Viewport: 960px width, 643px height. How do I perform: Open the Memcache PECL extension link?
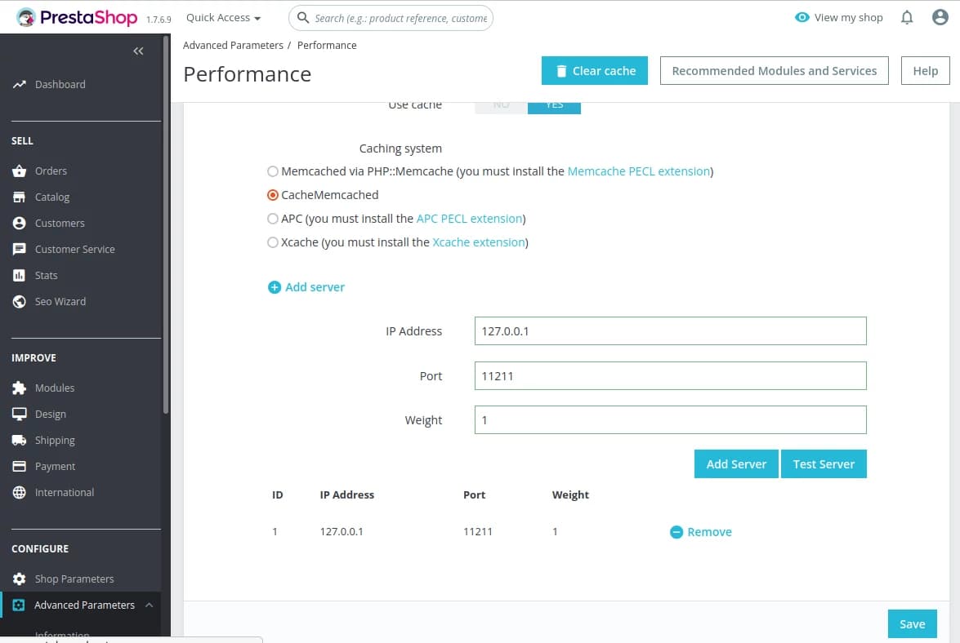639,171
